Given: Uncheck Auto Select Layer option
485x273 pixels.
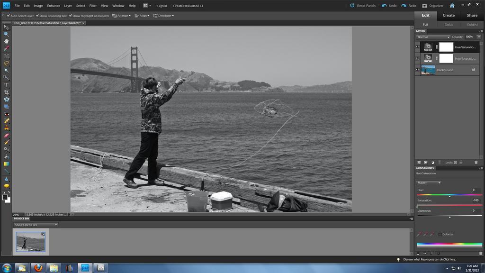Looking at the screenshot, I should point(9,16).
